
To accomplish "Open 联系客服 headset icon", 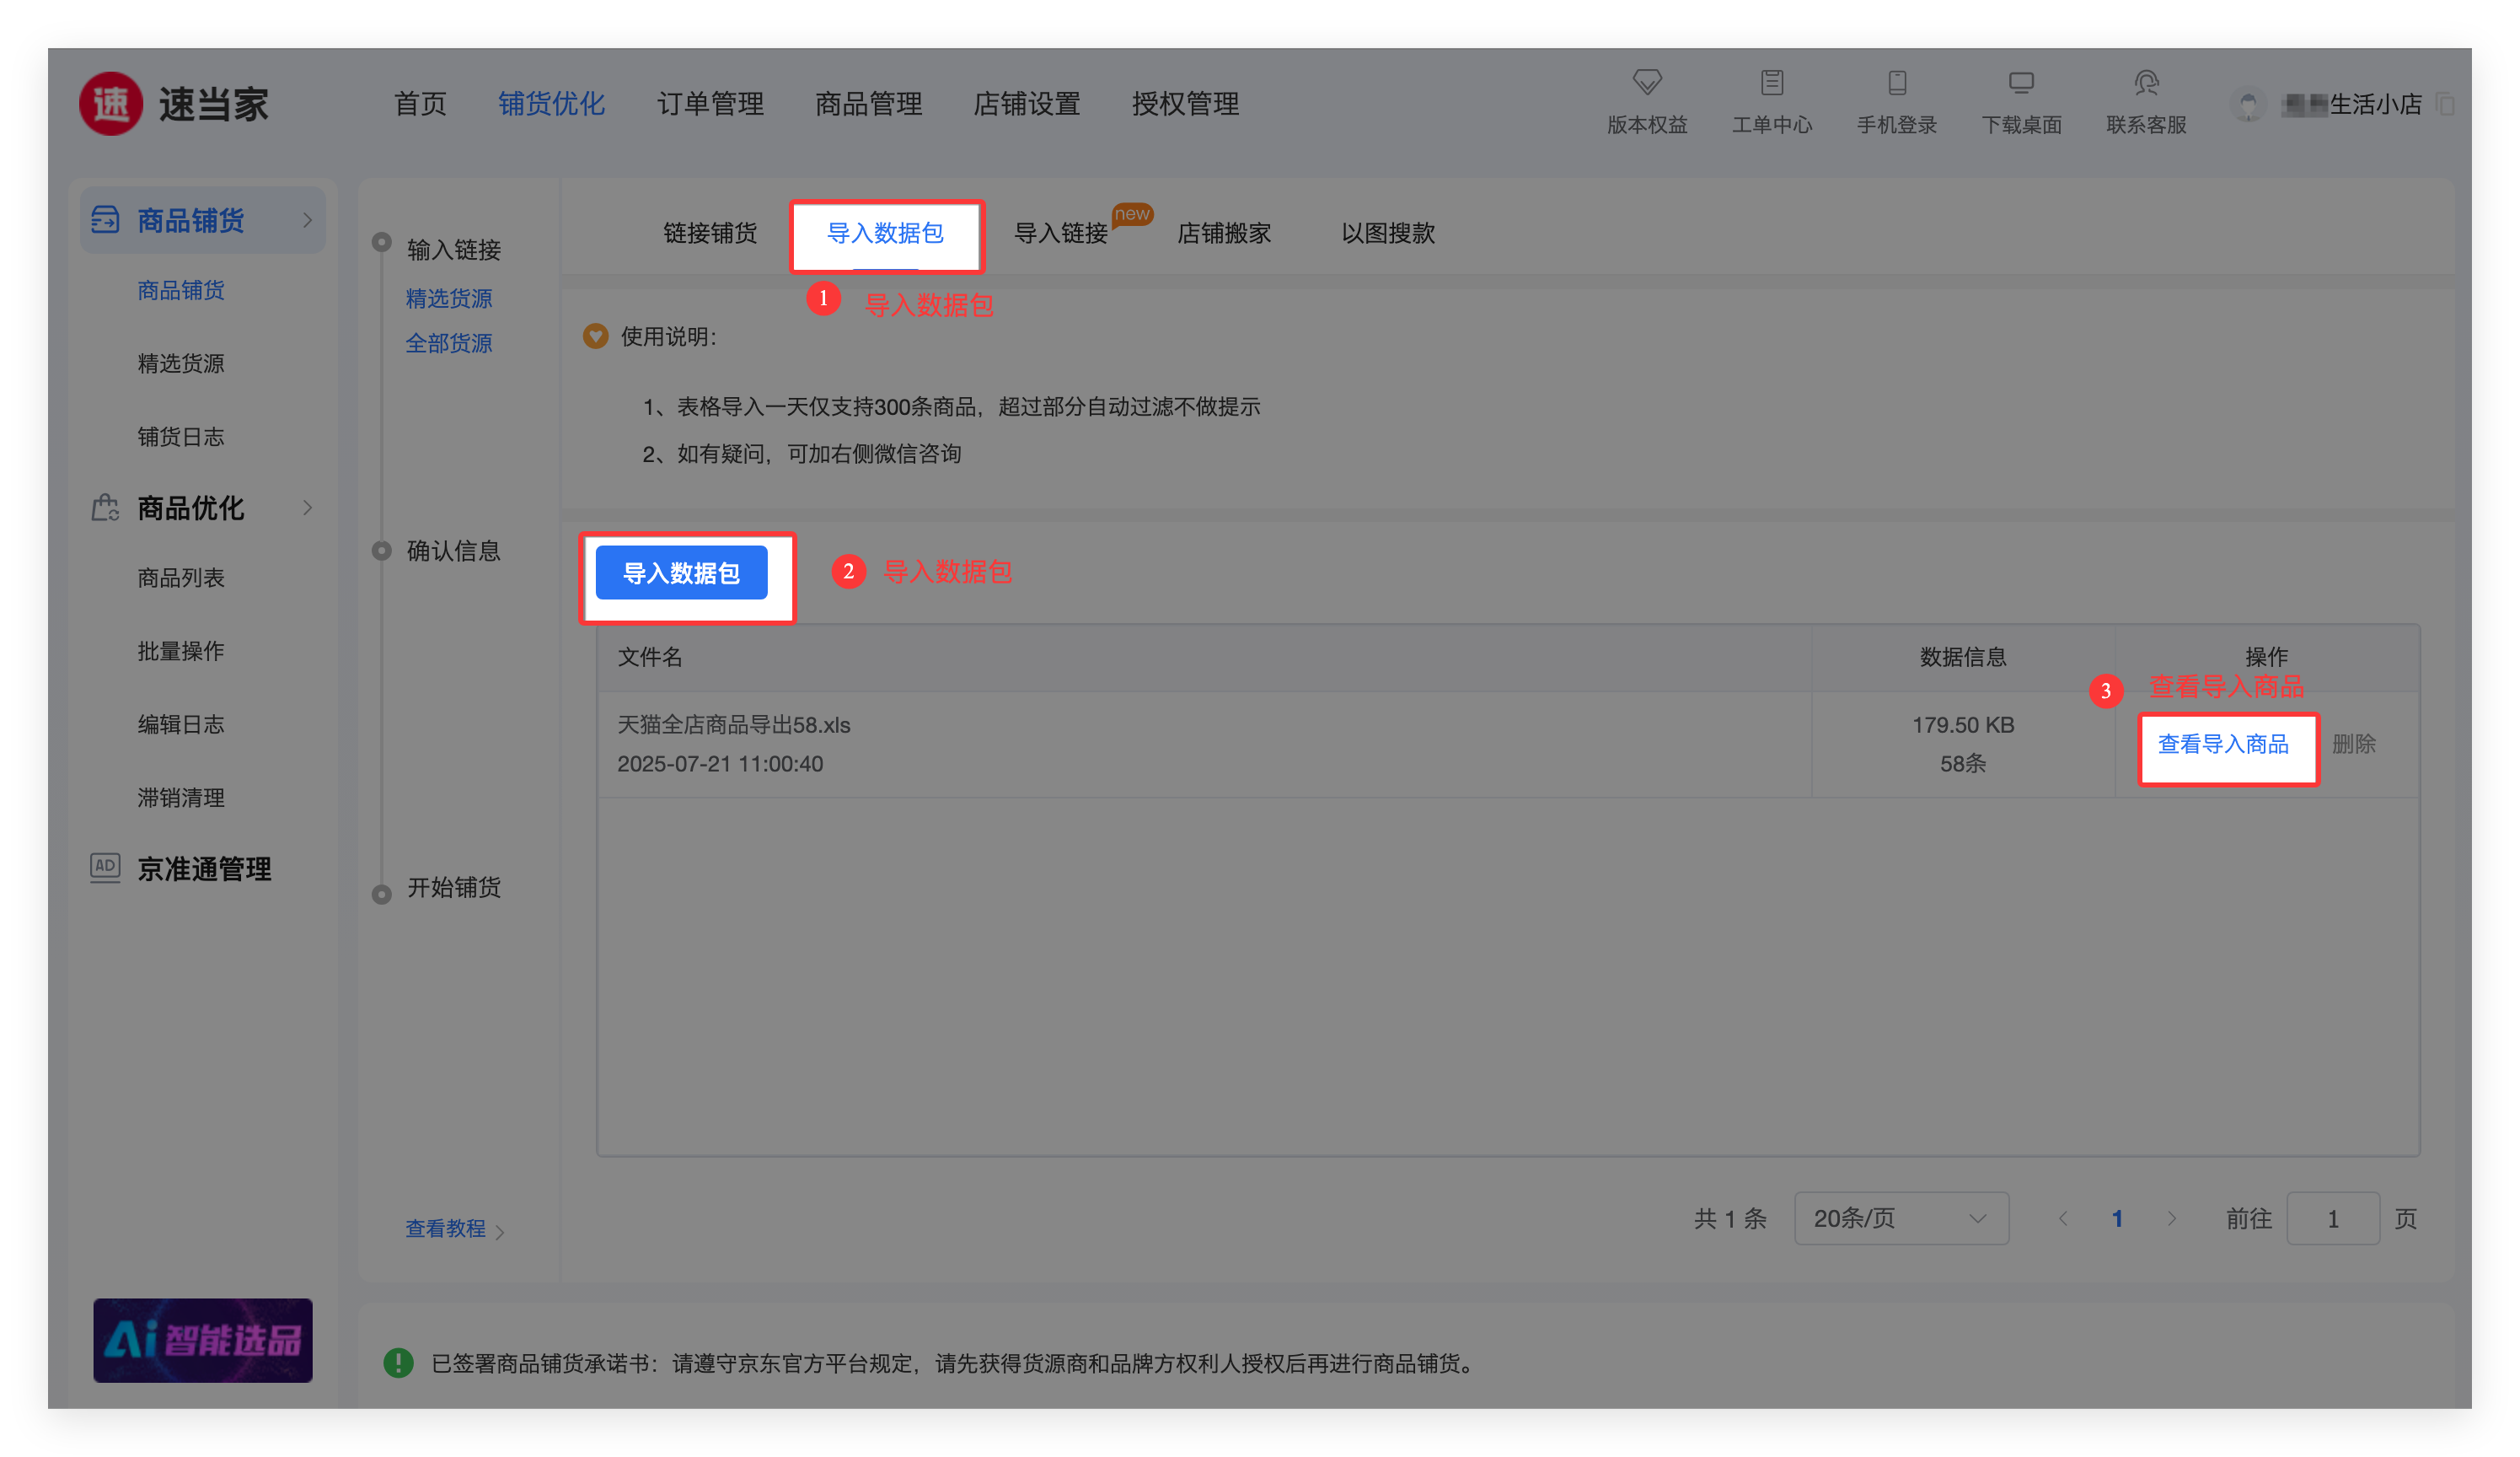I will (x=2146, y=82).
